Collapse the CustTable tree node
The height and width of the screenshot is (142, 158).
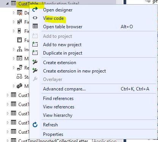[7, 3]
